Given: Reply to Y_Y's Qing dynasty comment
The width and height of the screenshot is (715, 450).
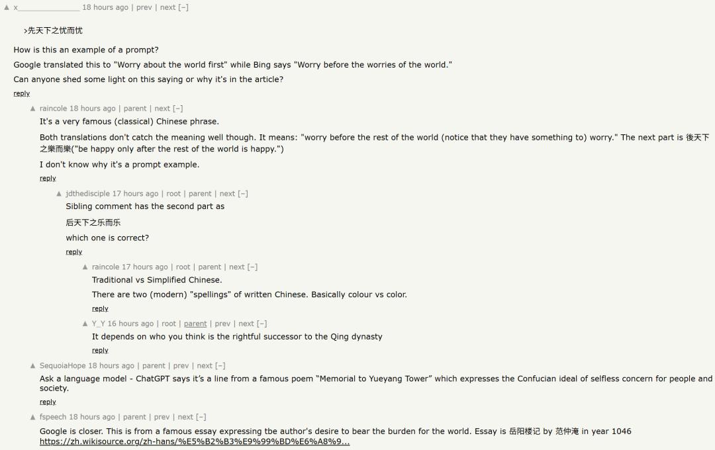Looking at the screenshot, I should (100, 351).
